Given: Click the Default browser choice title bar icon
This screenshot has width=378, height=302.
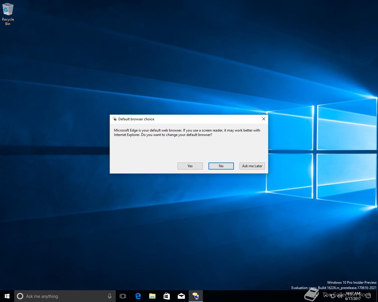Looking at the screenshot, I should click(114, 119).
